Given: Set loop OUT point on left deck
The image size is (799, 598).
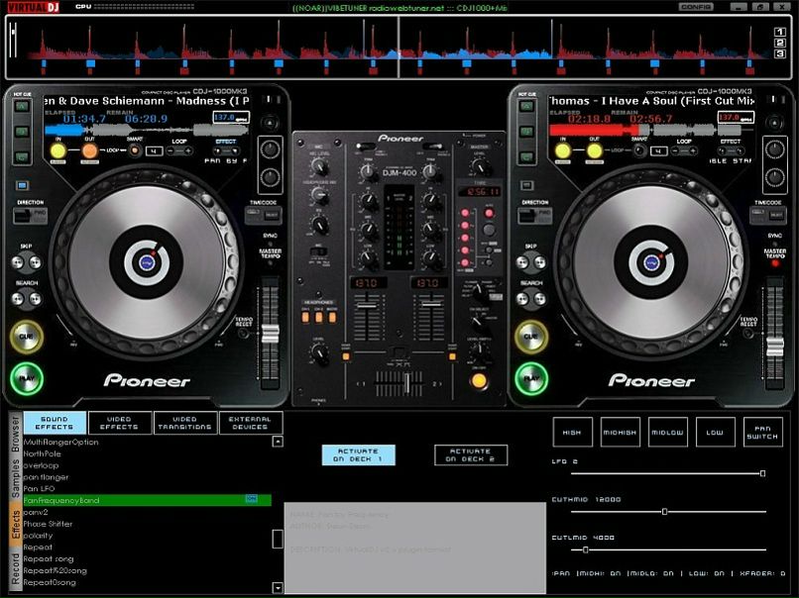Looking at the screenshot, I should [89, 150].
